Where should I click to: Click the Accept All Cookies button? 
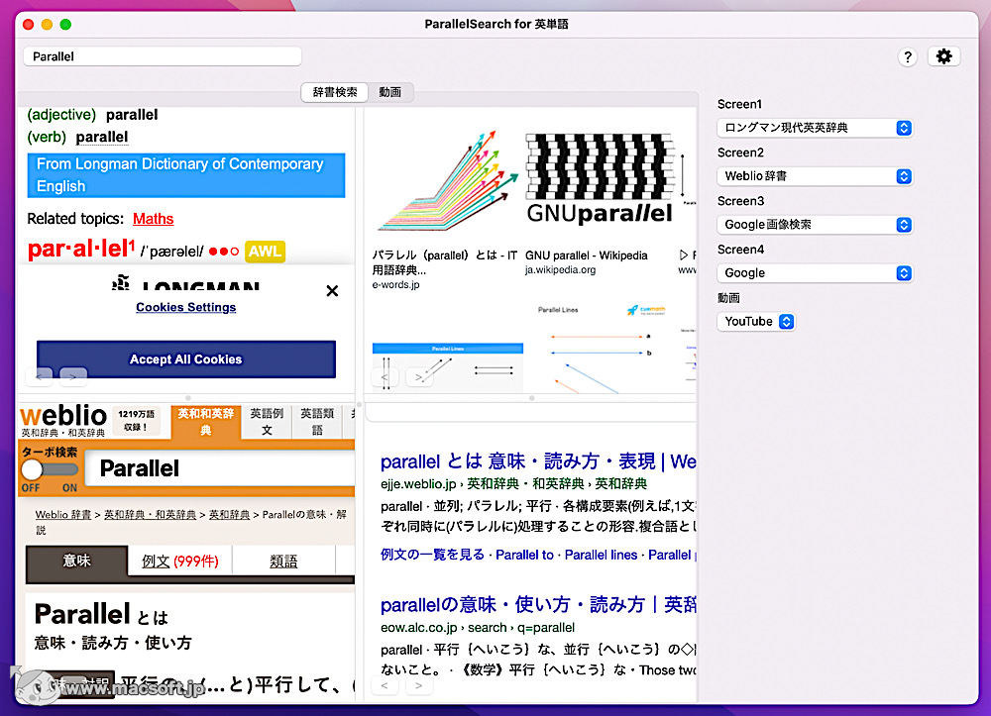click(185, 359)
